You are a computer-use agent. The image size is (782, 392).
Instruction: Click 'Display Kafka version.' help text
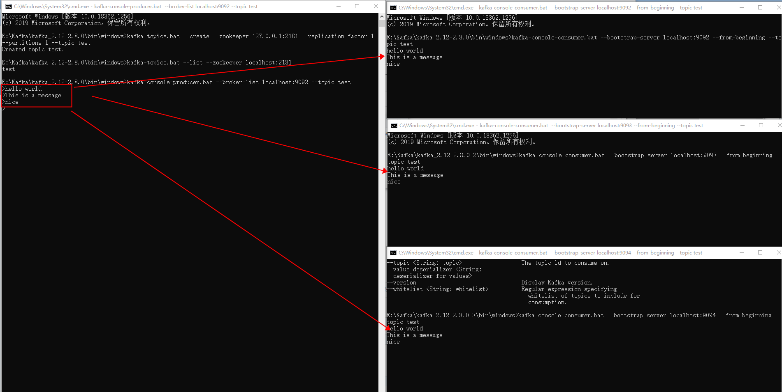[557, 282]
